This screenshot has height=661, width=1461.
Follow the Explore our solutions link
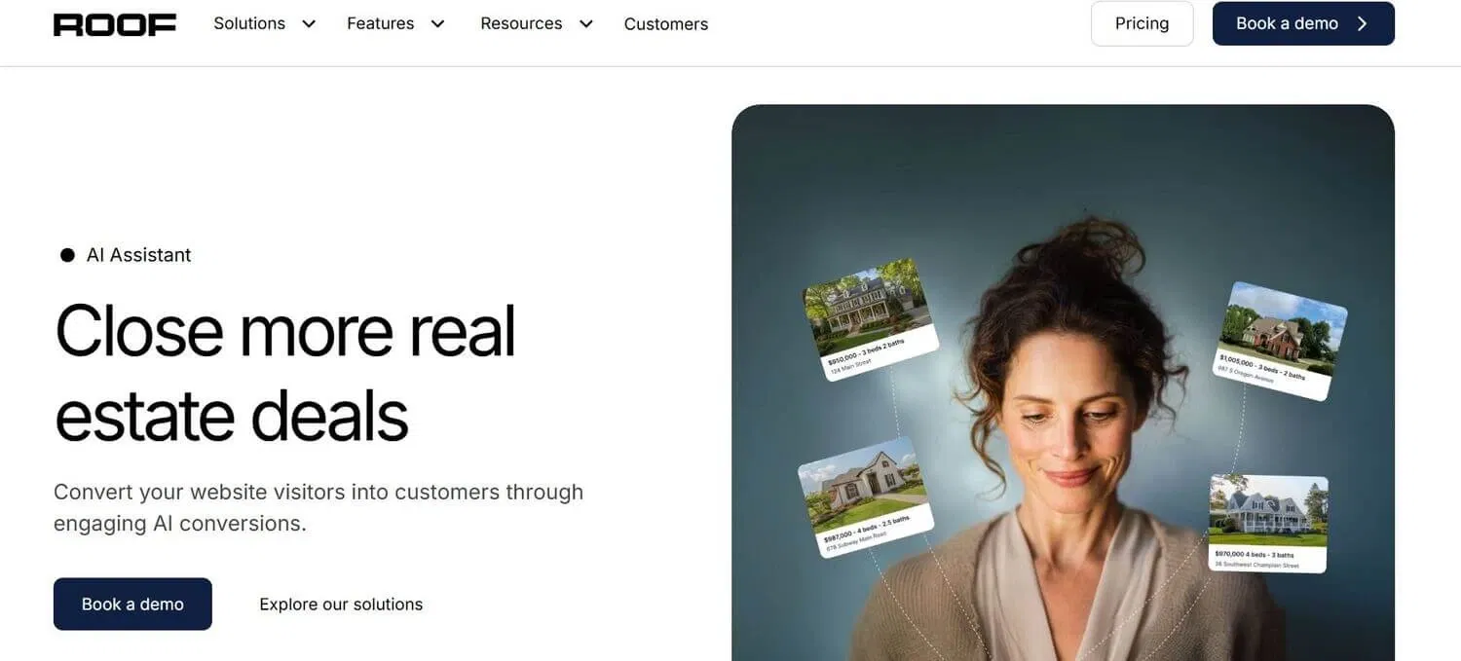pyautogui.click(x=341, y=605)
